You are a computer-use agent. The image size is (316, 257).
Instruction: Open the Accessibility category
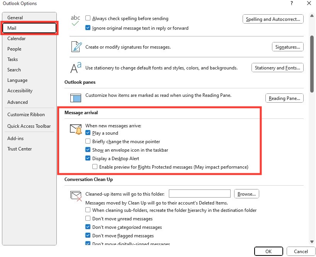click(x=29, y=91)
